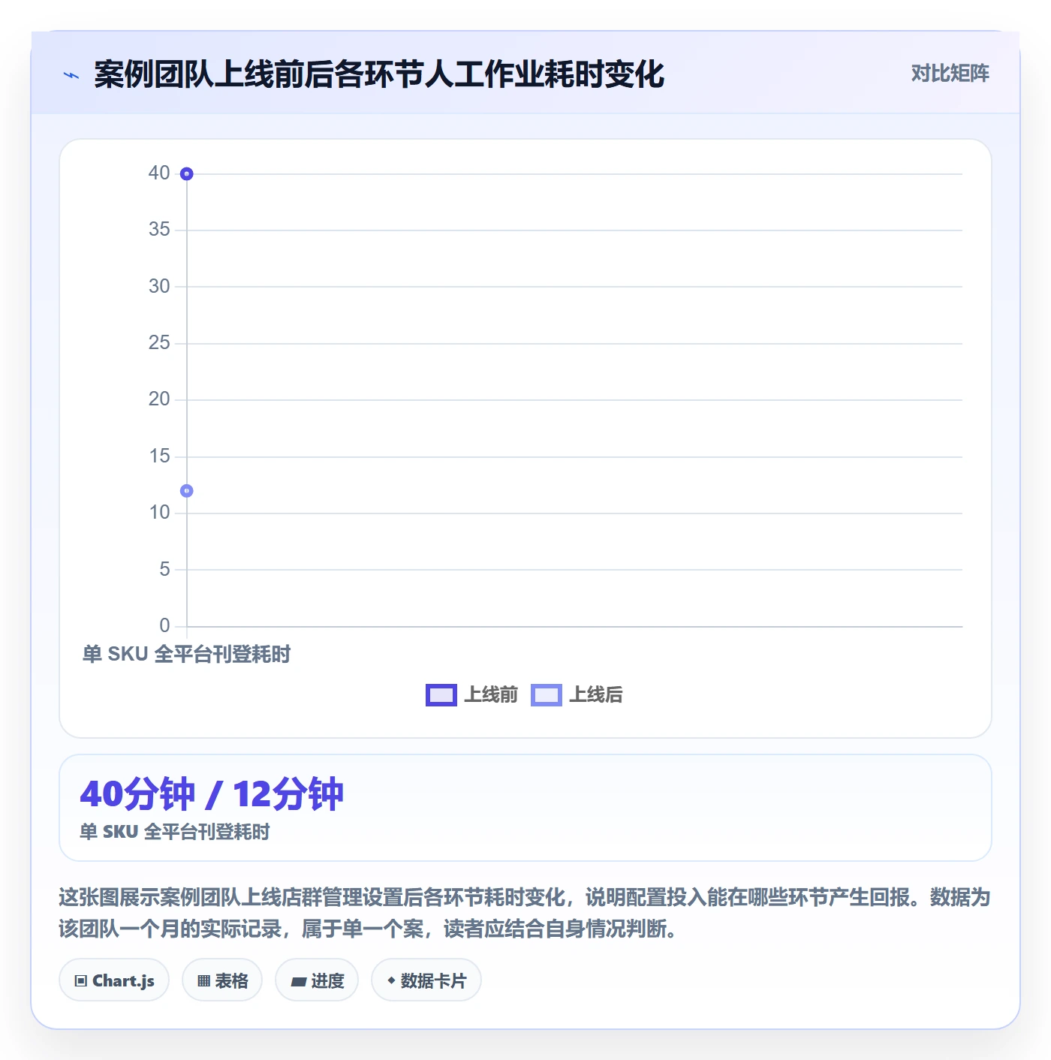The width and height of the screenshot is (1051, 1060).
Task: Click the y-axis tick label 5
Action: pyautogui.click(x=164, y=570)
